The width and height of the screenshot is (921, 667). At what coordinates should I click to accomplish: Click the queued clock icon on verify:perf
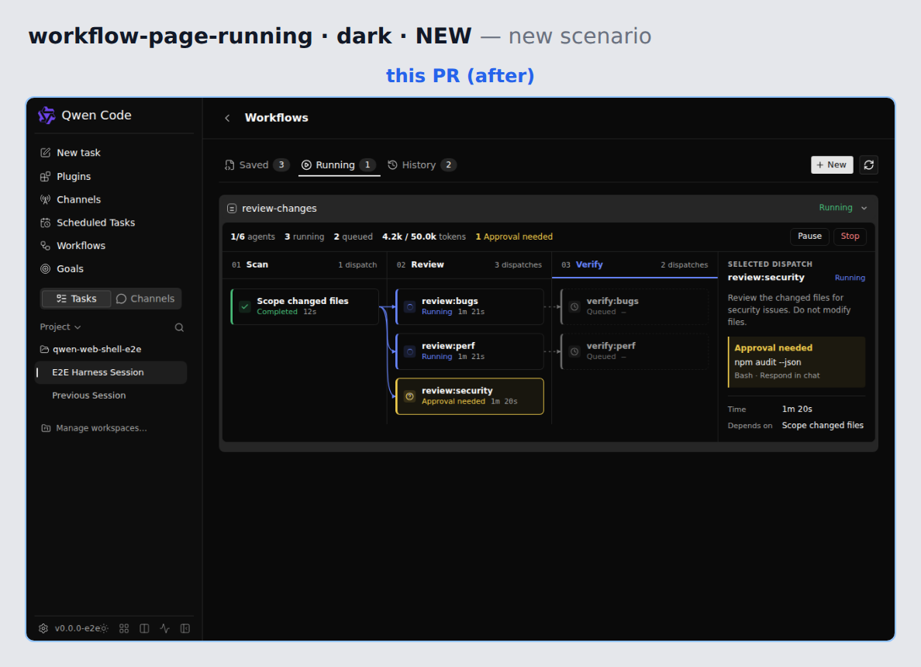pyautogui.click(x=575, y=351)
